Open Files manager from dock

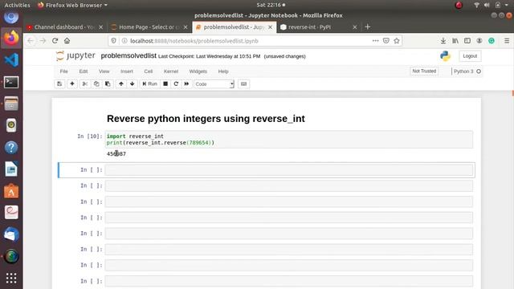coord(11,104)
